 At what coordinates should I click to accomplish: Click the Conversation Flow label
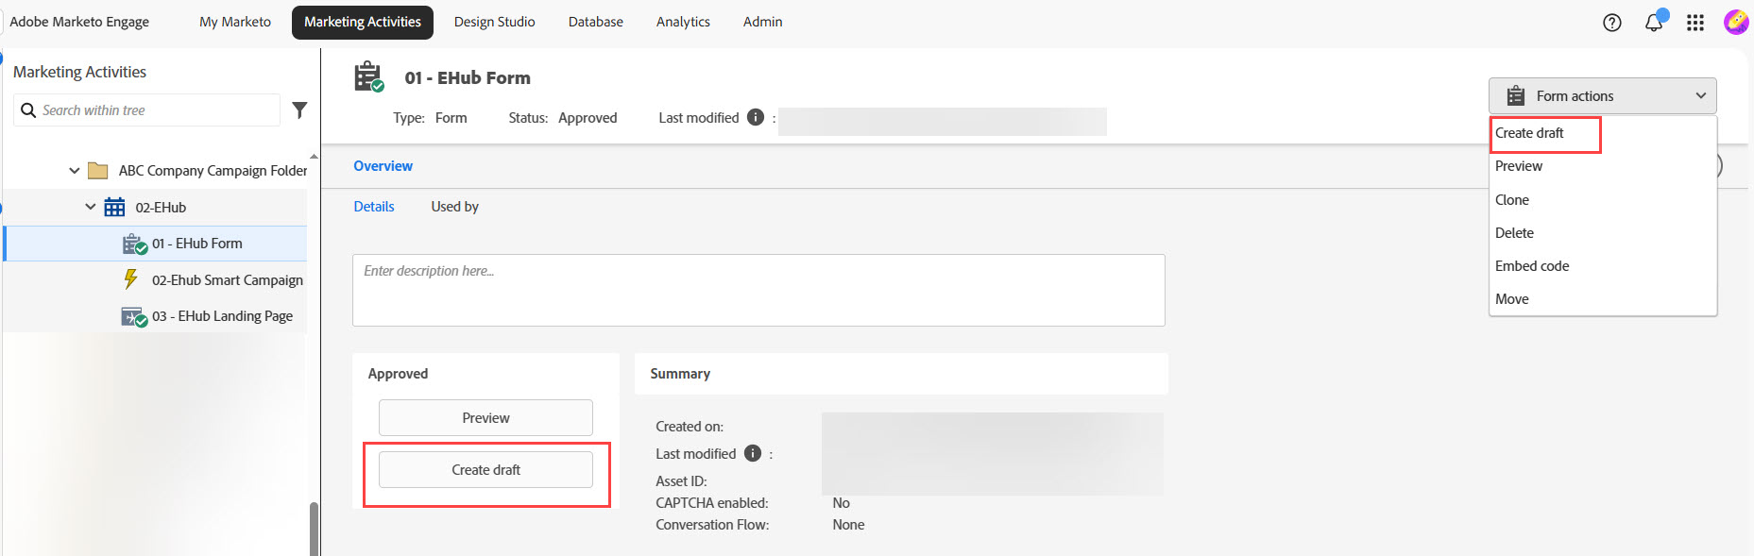(712, 525)
